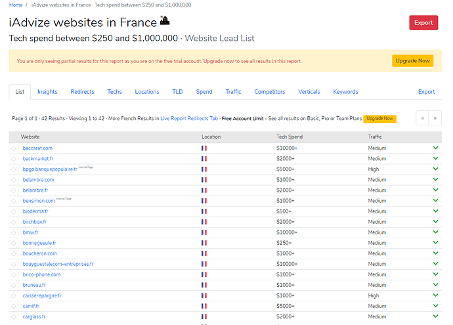Click the France flag icon for backmarket.fr
Image resolution: width=453 pixels, height=325 pixels.
[204, 159]
